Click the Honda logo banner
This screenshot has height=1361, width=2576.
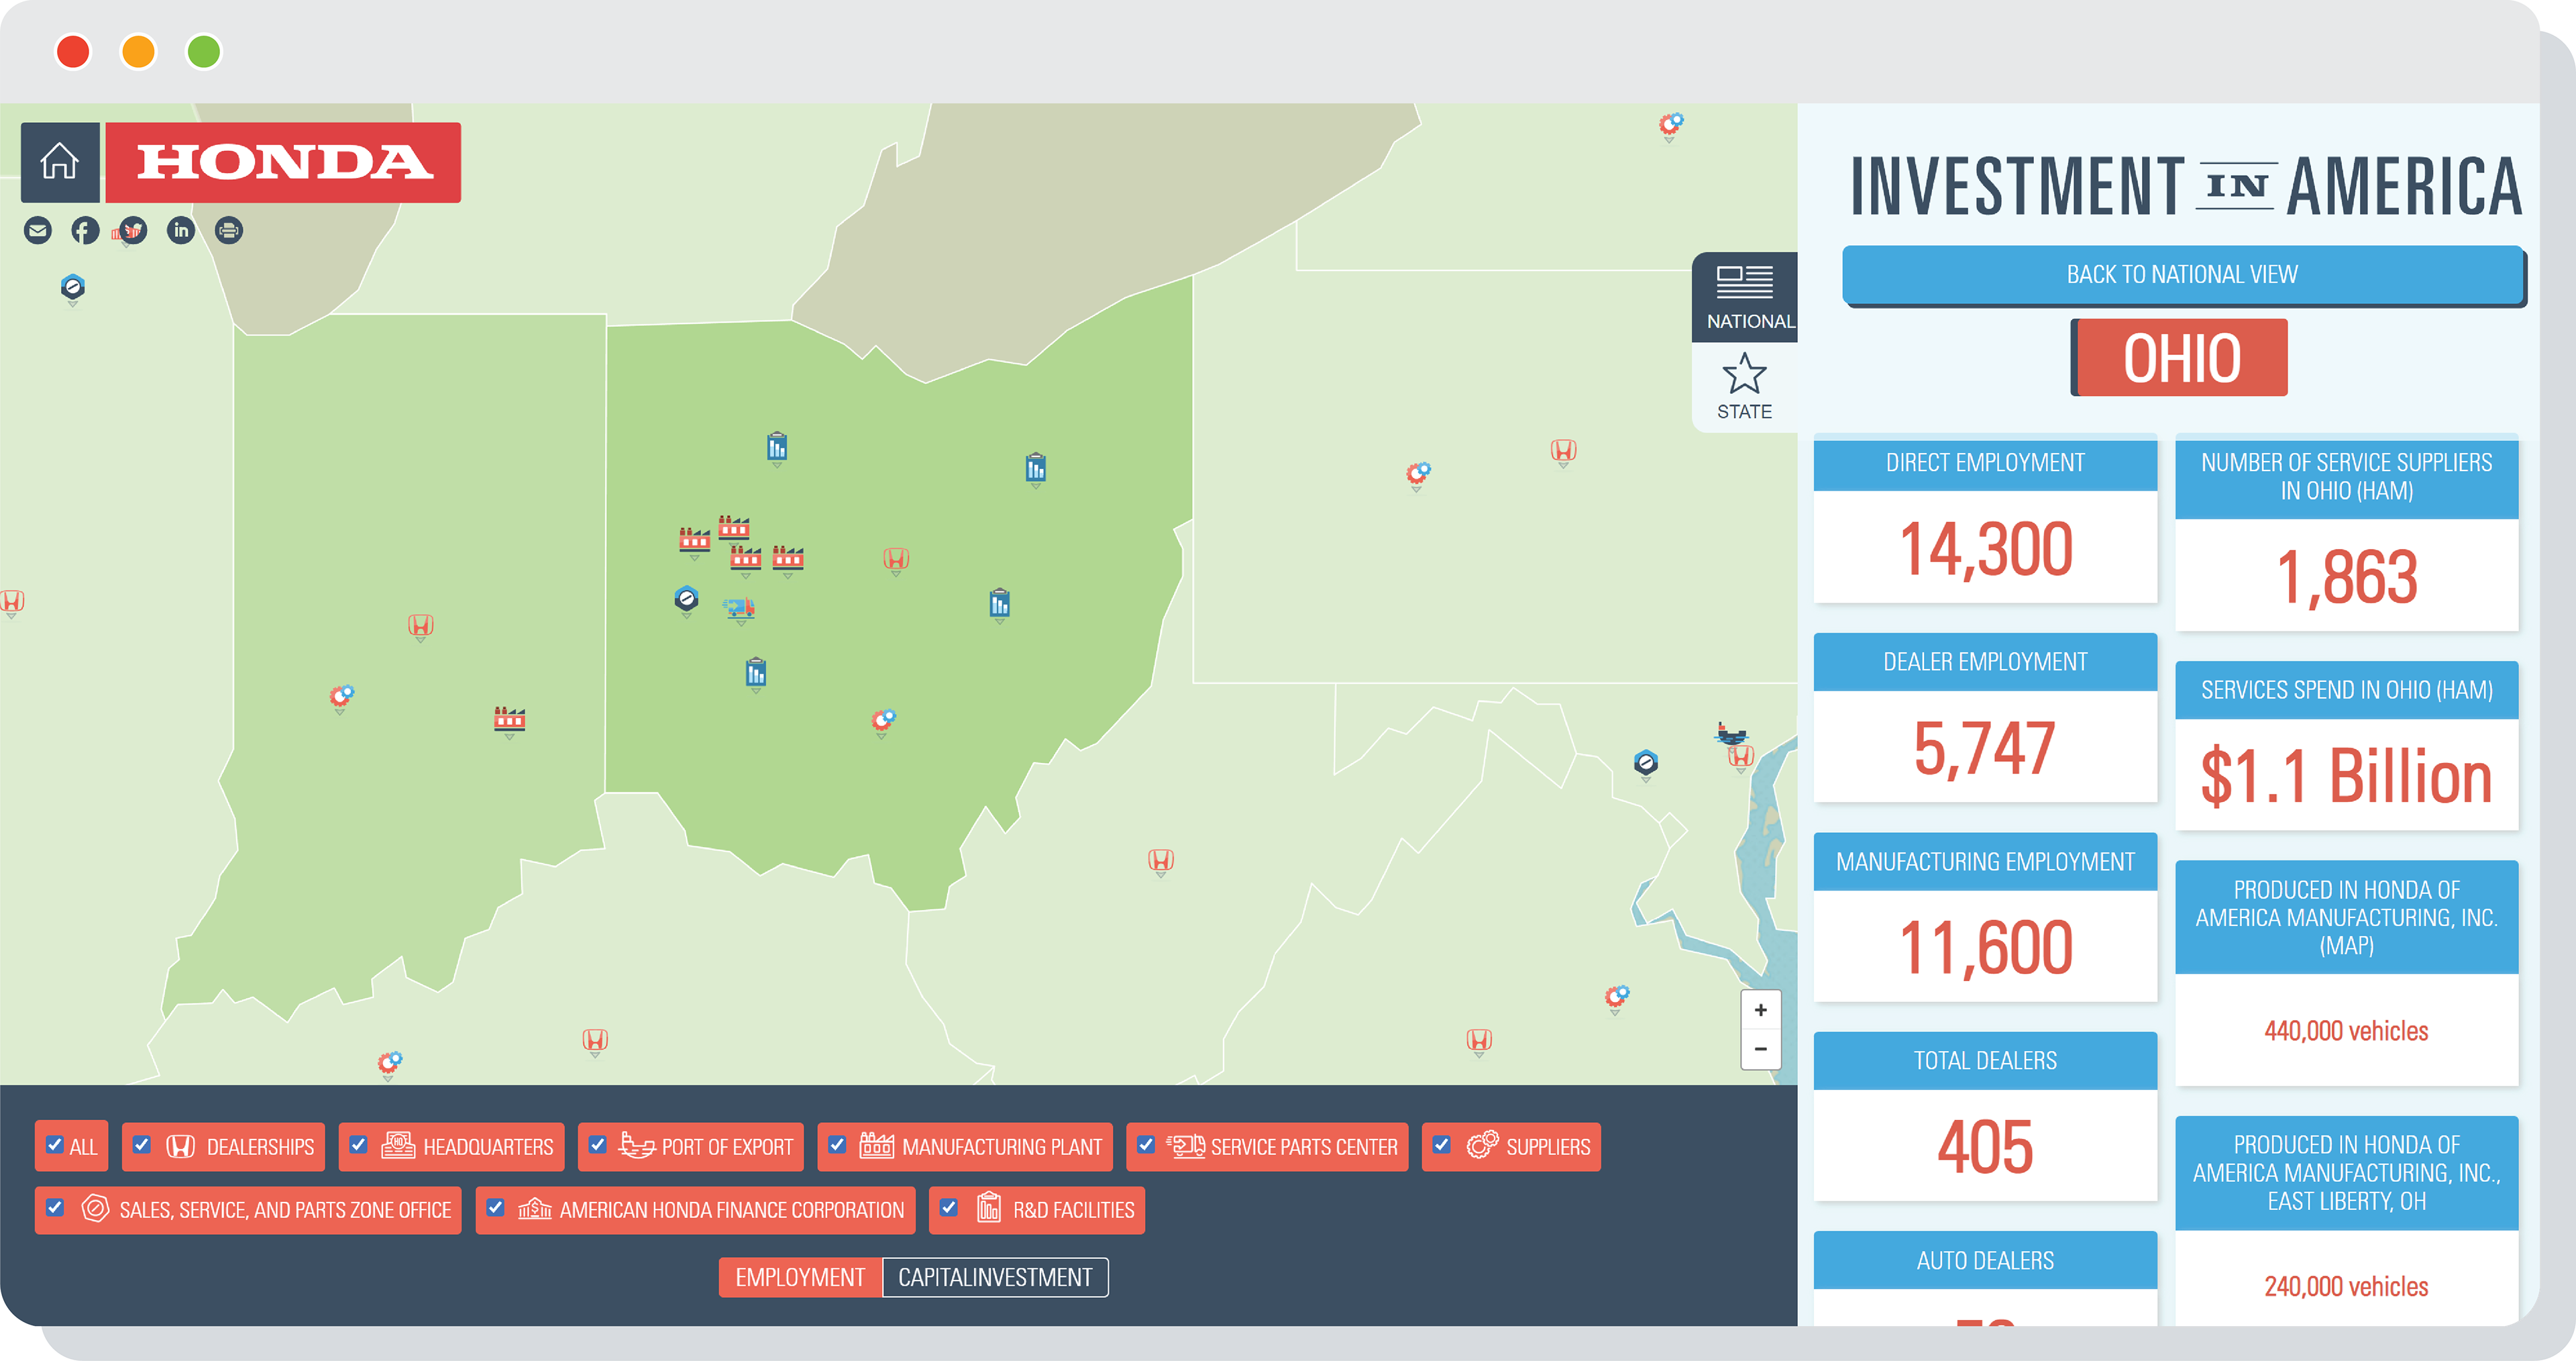pos(283,162)
